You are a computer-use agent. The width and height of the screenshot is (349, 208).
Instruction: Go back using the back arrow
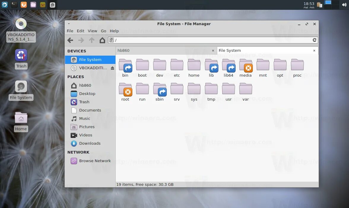tap(70, 40)
